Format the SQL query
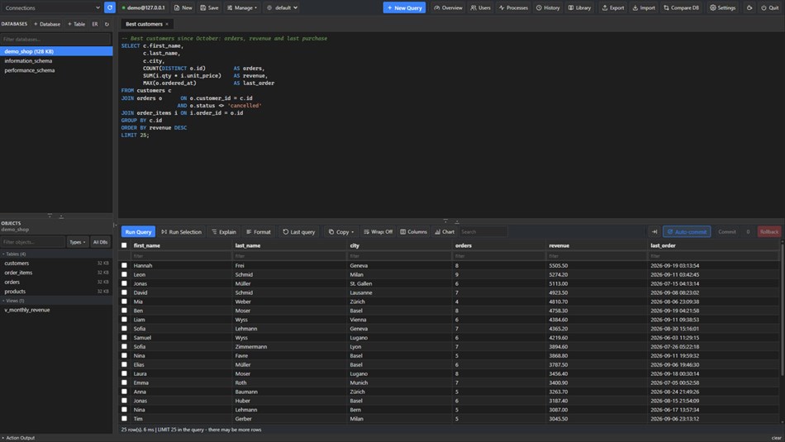The width and height of the screenshot is (785, 442). (259, 232)
